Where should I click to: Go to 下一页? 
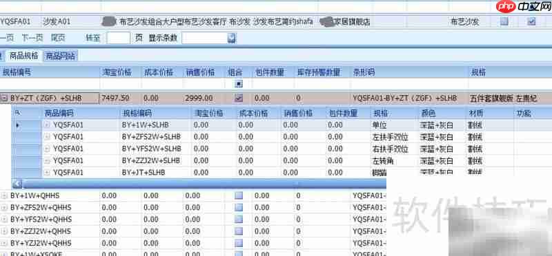[32, 38]
